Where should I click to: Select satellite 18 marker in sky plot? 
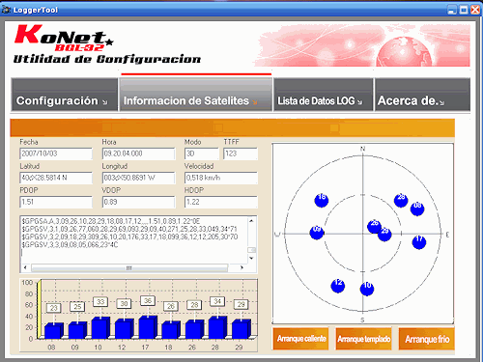322,200
